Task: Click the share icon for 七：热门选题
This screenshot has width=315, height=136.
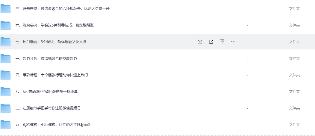Action: coord(211,42)
